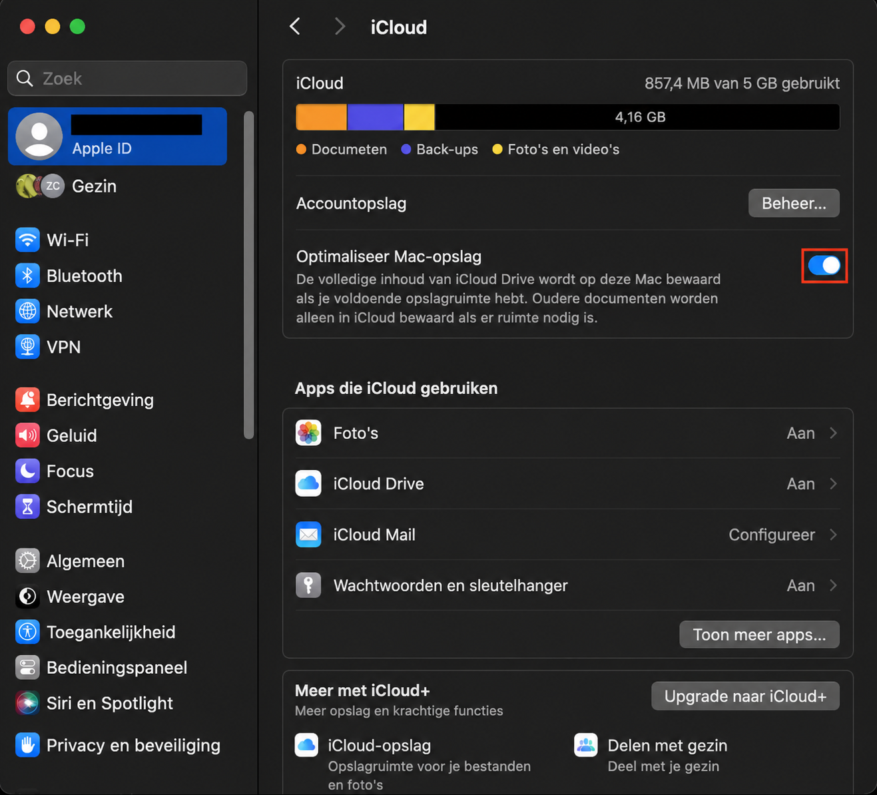Click Configureer on iCloud Mail row

(772, 534)
